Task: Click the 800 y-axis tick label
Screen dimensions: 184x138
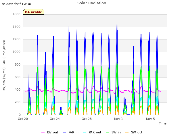Action: [x=18, y=64]
